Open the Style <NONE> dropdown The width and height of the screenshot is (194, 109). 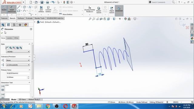tap(18, 52)
